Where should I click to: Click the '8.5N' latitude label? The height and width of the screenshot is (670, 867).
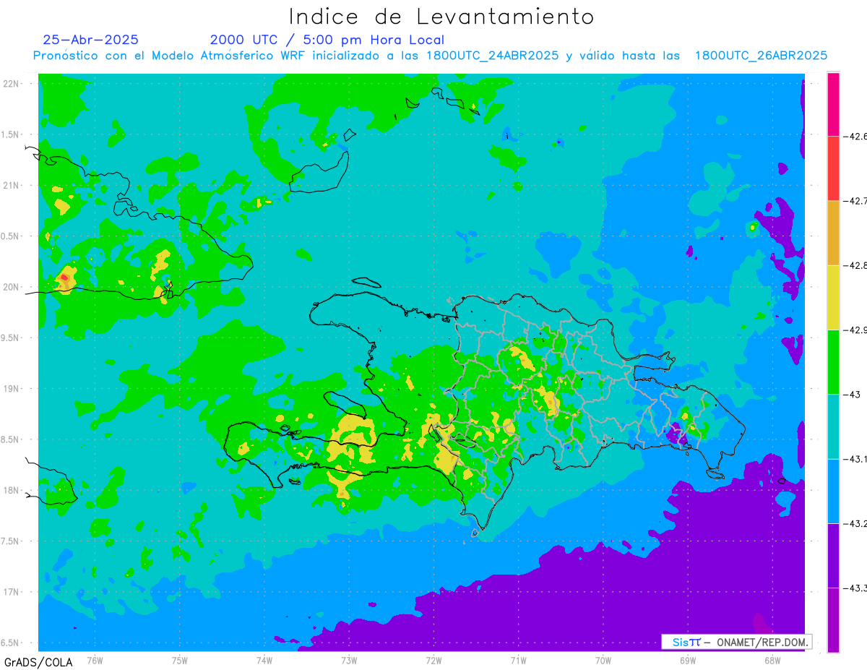[11, 439]
